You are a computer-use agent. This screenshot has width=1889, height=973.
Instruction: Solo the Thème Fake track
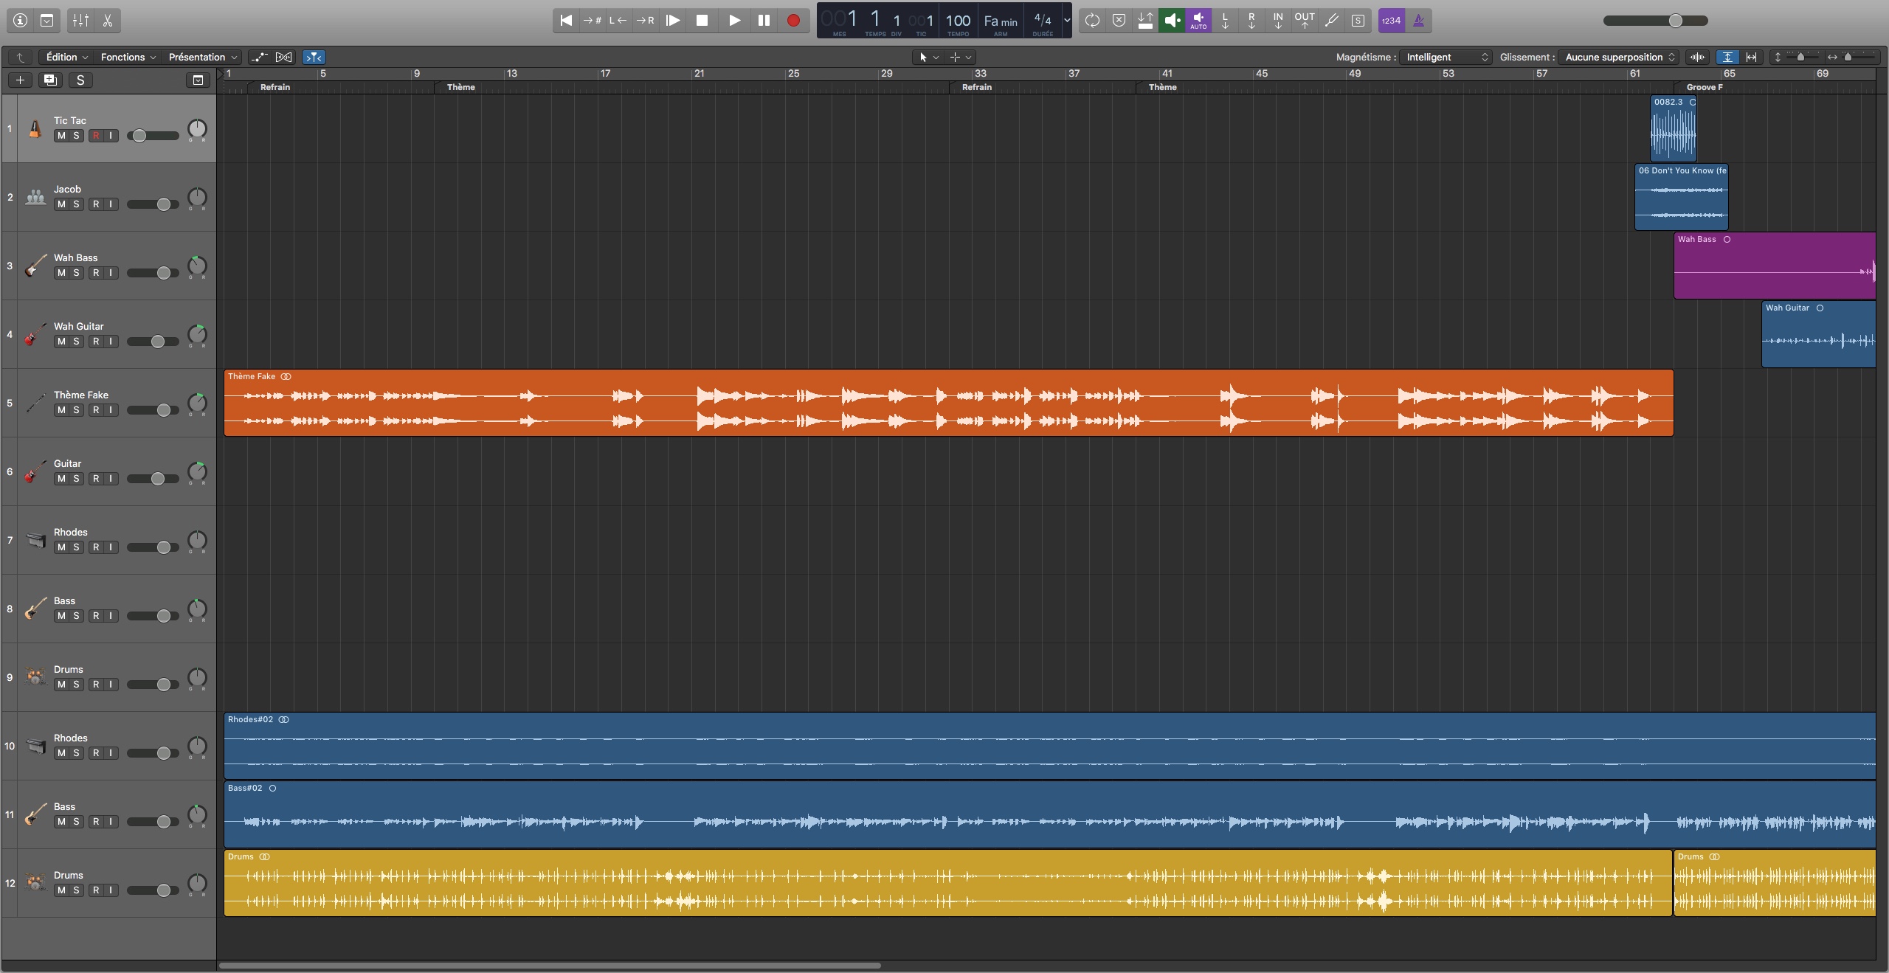[76, 410]
